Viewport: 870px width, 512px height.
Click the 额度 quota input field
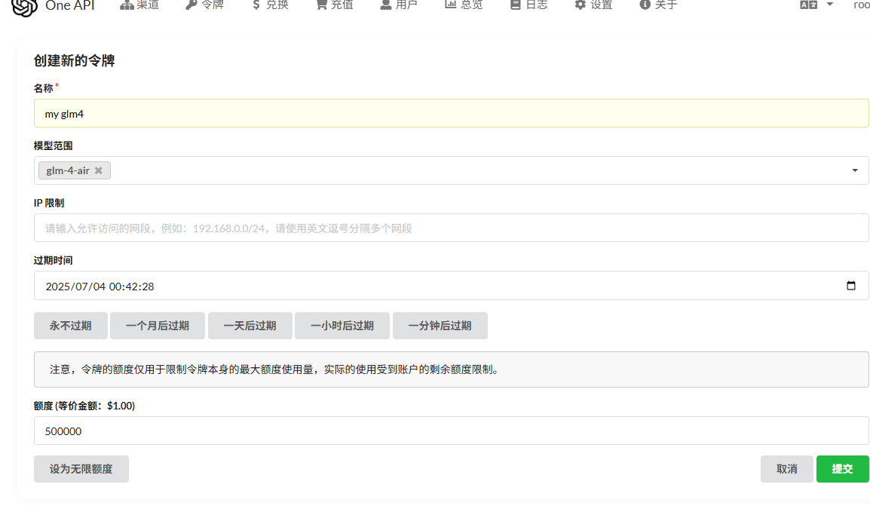pos(451,431)
